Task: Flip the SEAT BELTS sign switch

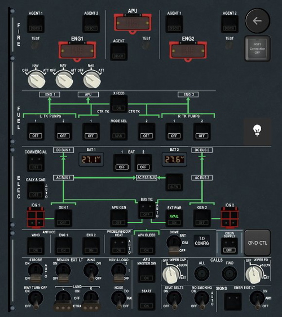Action: [x=174, y=300]
